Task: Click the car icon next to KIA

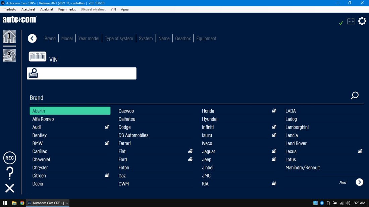Action: (274, 184)
